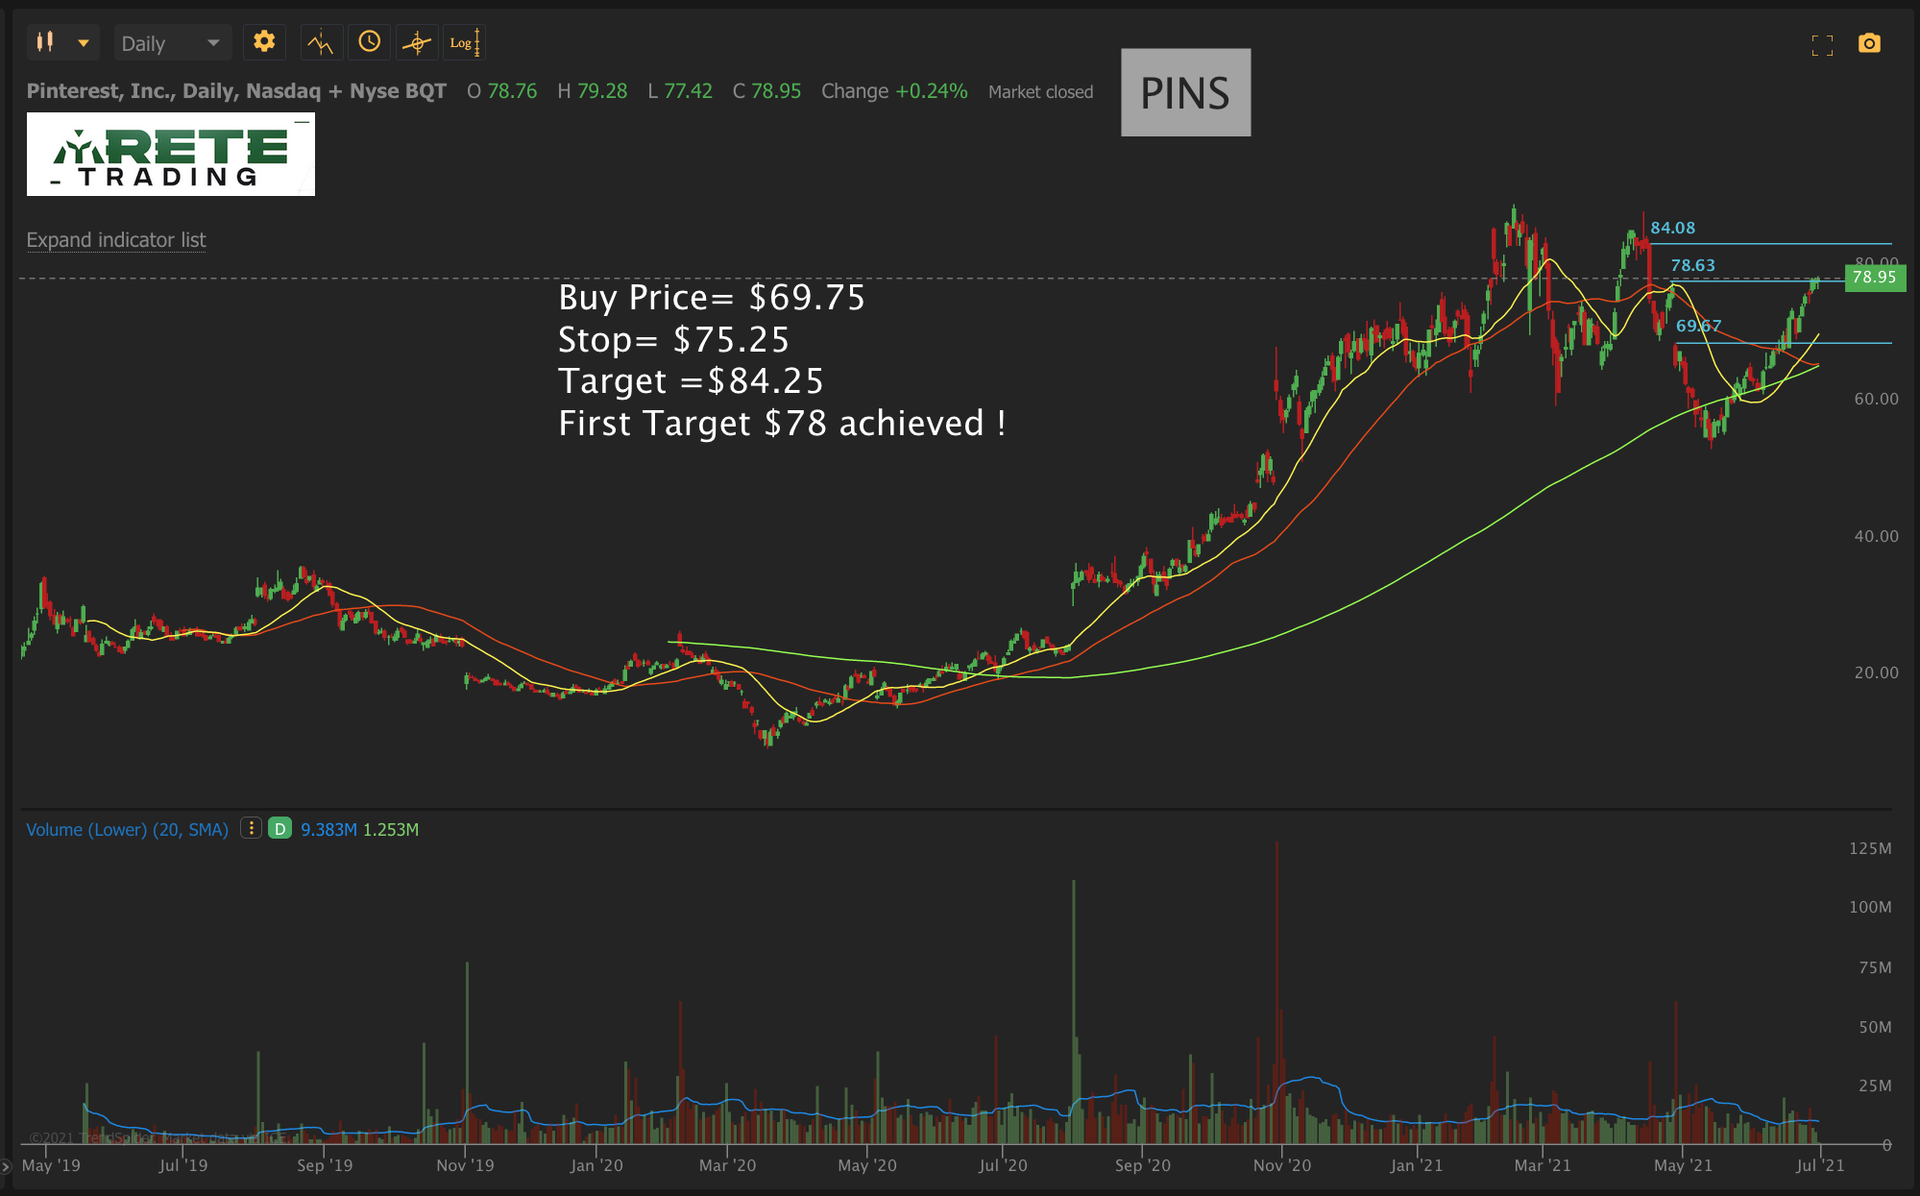Click Volume (Lower) (20, SMA) label

click(127, 829)
